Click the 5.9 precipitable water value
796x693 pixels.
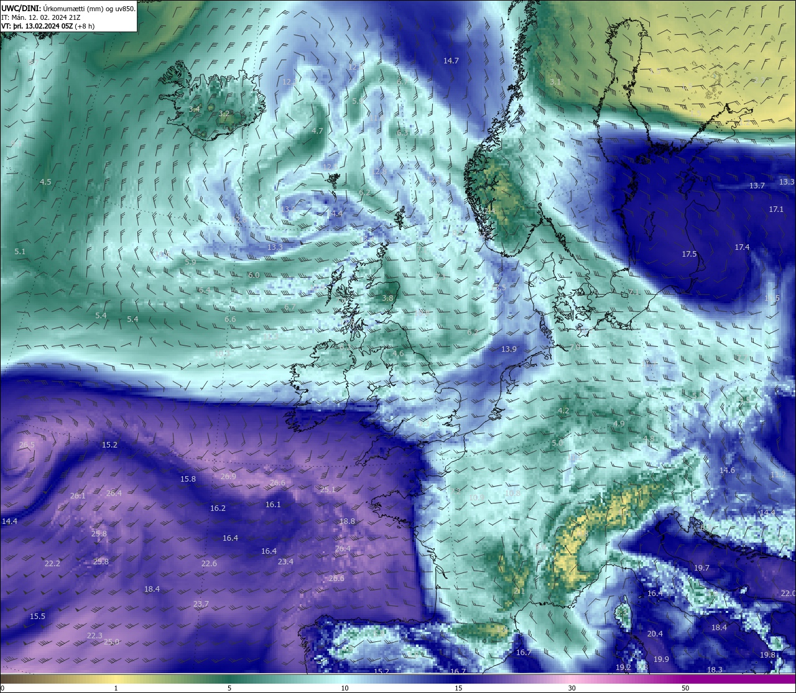(x=190, y=262)
